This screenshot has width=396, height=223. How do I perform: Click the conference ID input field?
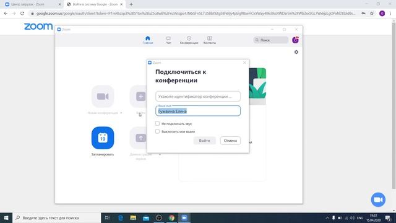pos(198,97)
